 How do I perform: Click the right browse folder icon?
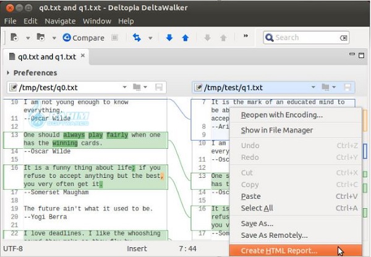(326, 87)
